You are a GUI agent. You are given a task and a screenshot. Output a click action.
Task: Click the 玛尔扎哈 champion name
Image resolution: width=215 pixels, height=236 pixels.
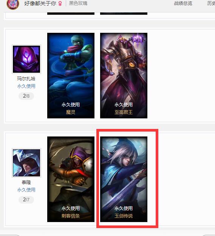point(26,78)
